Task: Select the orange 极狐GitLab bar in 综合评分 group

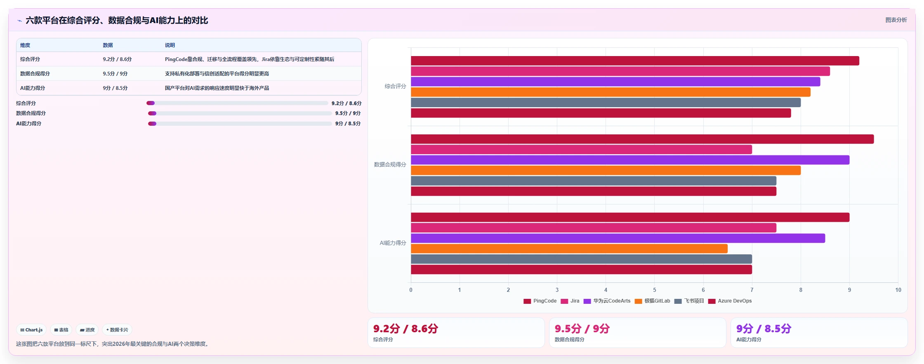Action: click(x=610, y=92)
